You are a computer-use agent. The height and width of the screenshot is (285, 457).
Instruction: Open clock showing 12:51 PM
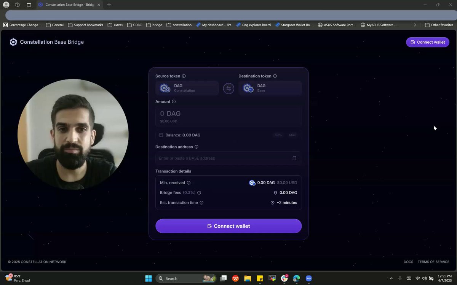point(444,278)
